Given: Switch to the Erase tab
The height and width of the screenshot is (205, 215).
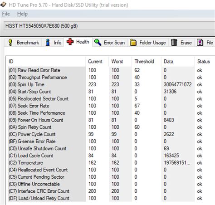Looking at the screenshot, I should (x=181, y=43).
